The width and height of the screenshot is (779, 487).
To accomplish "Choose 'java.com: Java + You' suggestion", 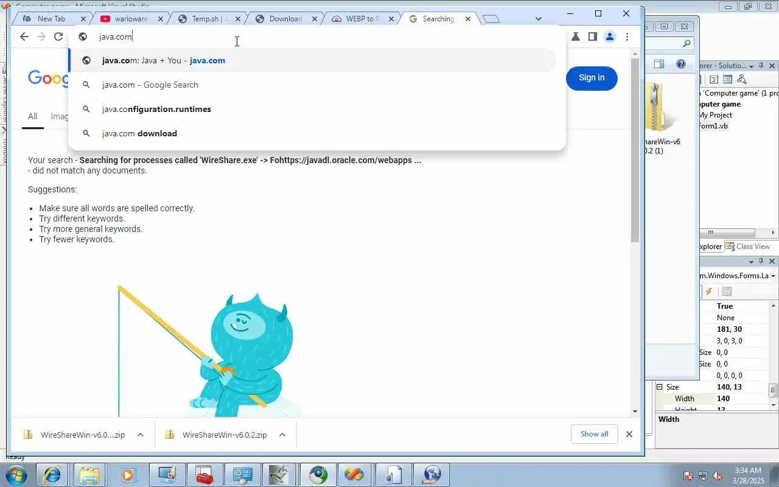I will [312, 60].
